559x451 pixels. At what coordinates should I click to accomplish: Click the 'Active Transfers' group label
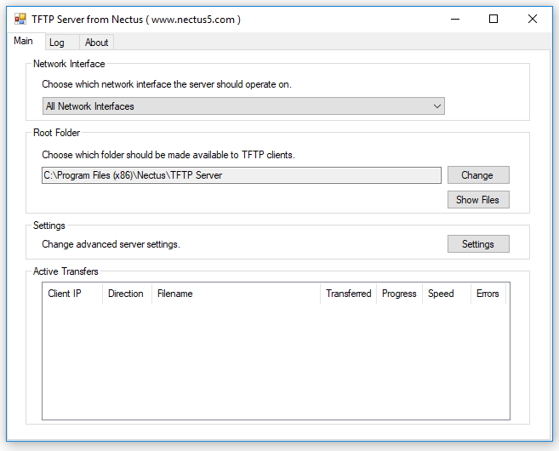click(x=66, y=271)
